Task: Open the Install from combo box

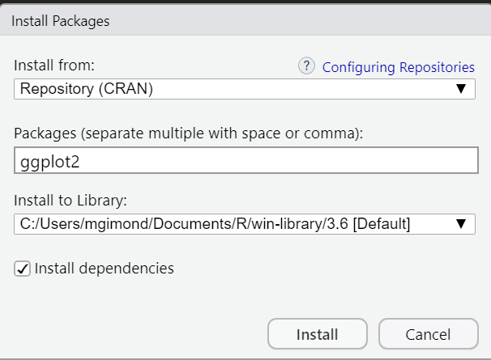Action: 243,89
